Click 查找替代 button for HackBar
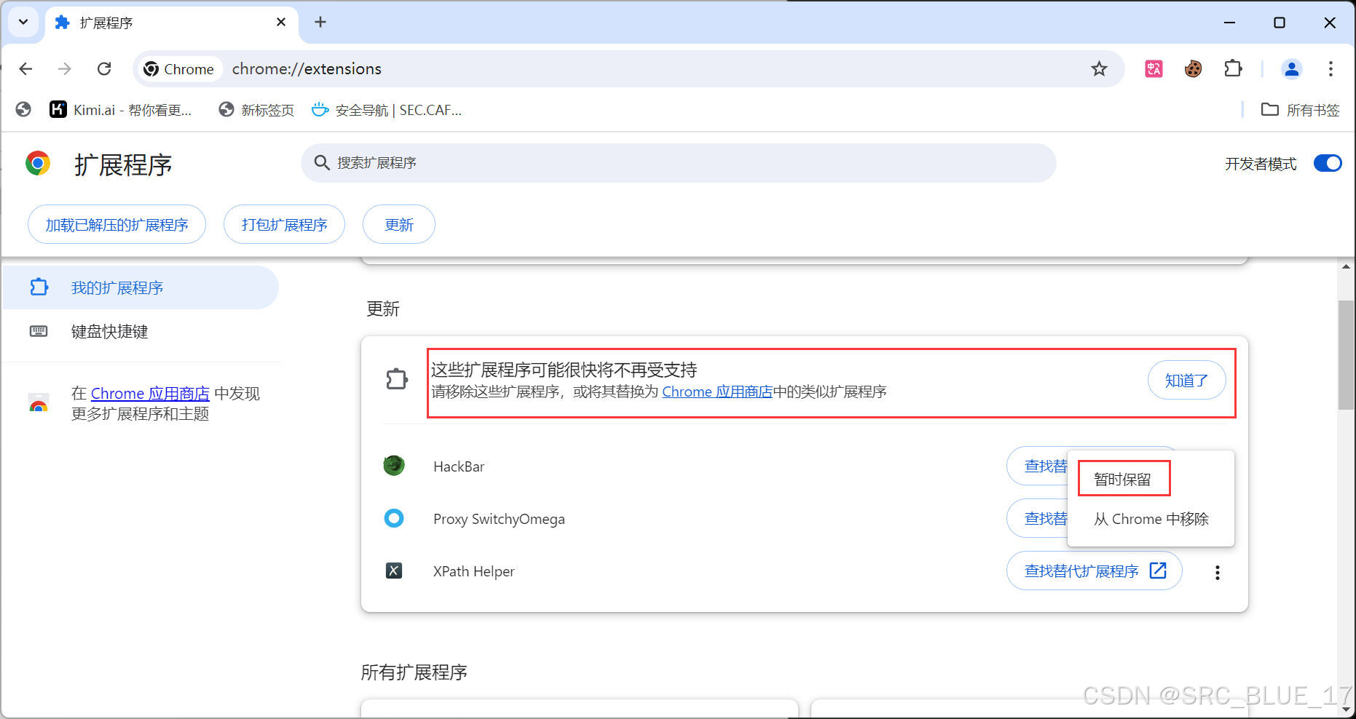 click(1038, 466)
